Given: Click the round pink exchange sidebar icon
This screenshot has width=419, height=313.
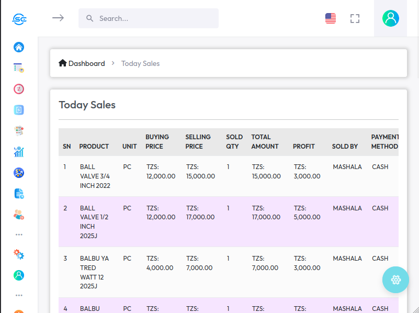Looking at the screenshot, I should pos(19,88).
